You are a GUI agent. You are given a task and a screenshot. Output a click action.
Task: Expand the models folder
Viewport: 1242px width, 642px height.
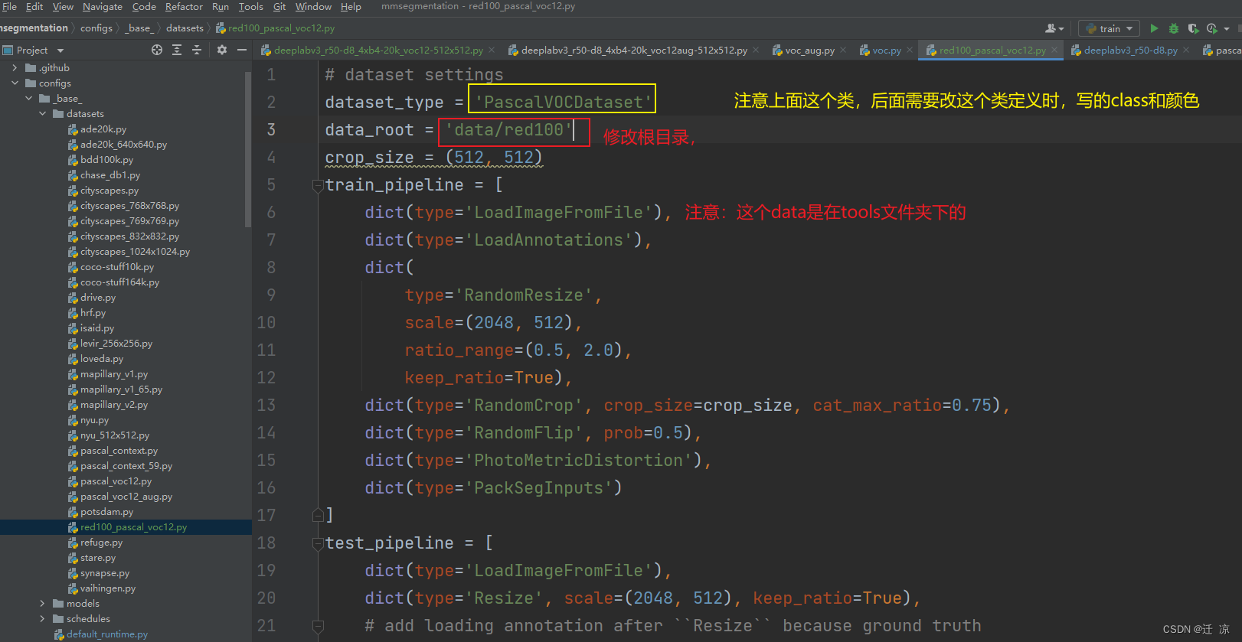[x=43, y=604]
